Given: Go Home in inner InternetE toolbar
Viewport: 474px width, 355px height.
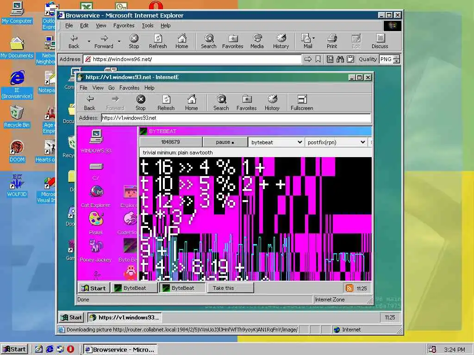Looking at the screenshot, I should point(191,103).
